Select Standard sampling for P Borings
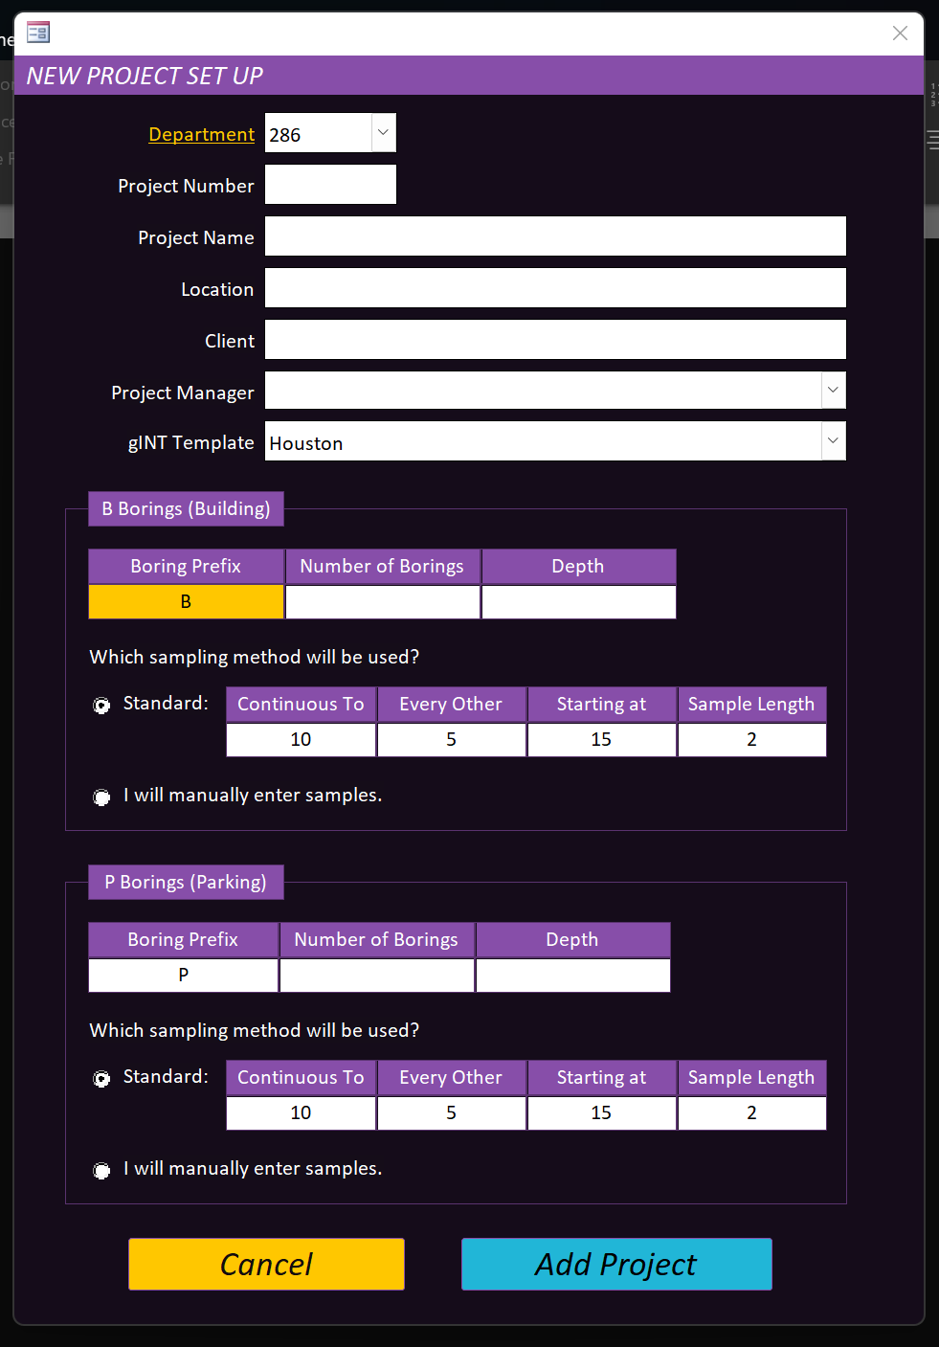Viewport: 939px width, 1347px height. [101, 1079]
